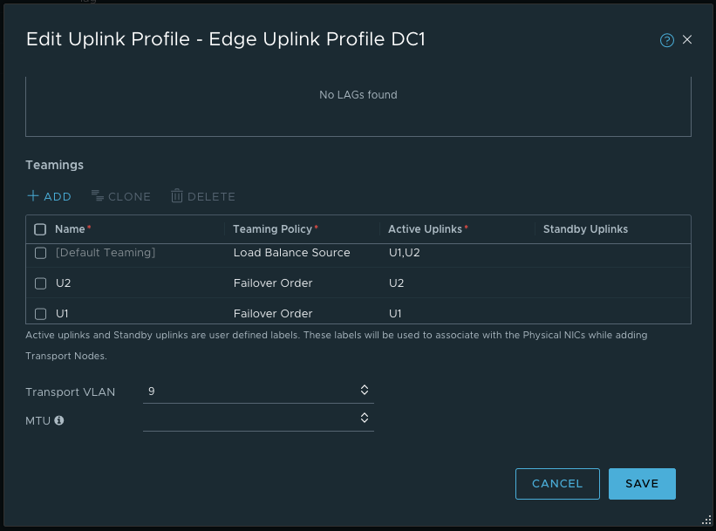The width and height of the screenshot is (716, 531).
Task: Close the Edit Uplink Profile dialog
Action: coord(687,40)
